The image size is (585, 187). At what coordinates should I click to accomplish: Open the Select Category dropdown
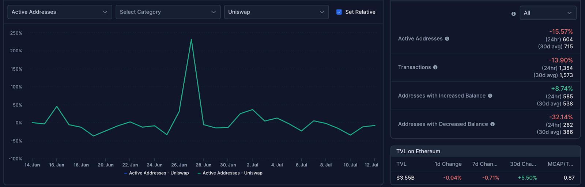coord(168,12)
